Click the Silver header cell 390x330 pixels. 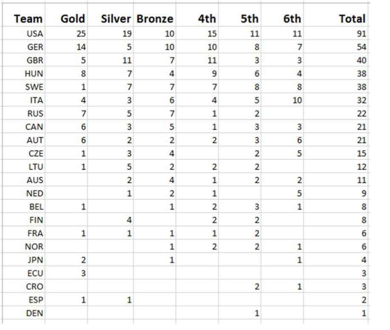(110, 15)
